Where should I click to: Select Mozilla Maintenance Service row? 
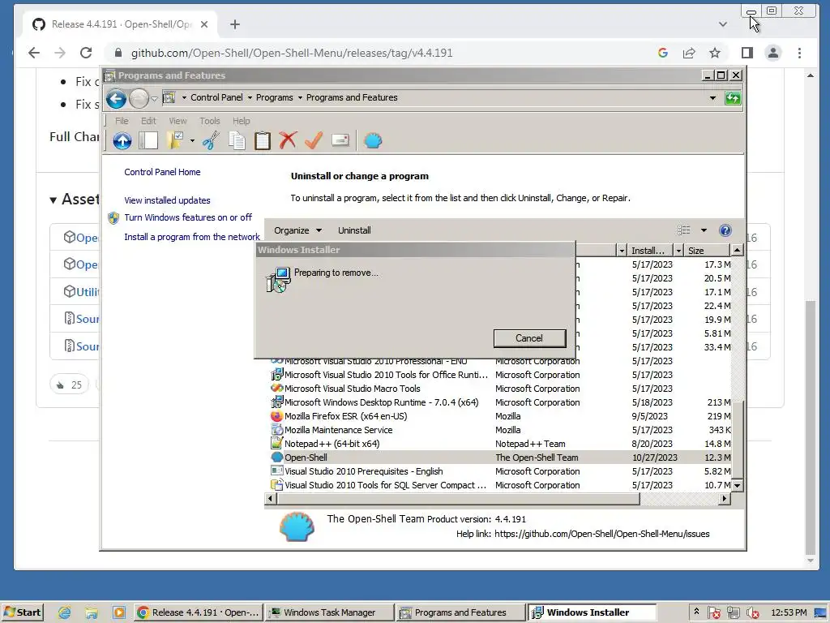pos(500,430)
